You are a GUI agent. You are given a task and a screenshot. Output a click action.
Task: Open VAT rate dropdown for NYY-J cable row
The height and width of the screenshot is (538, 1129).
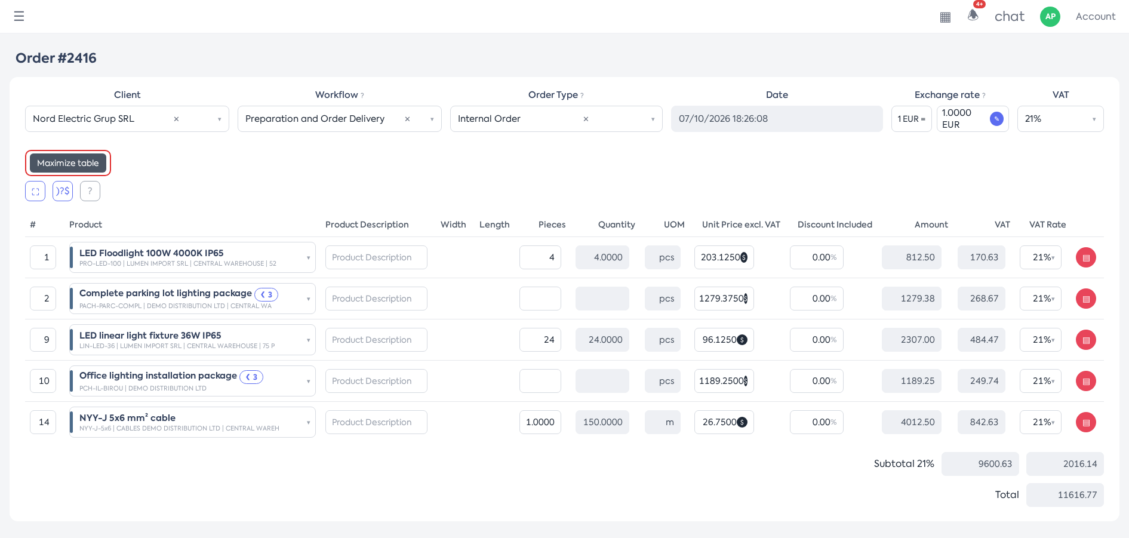tap(1041, 422)
